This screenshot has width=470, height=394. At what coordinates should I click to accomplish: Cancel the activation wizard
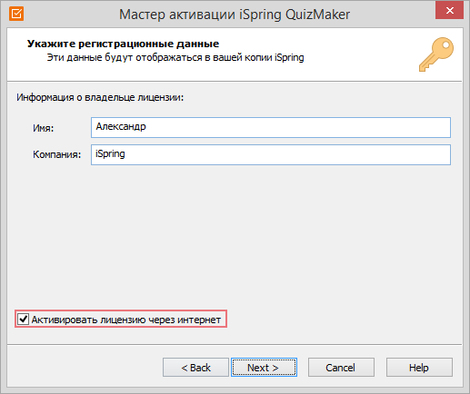pyautogui.click(x=341, y=368)
